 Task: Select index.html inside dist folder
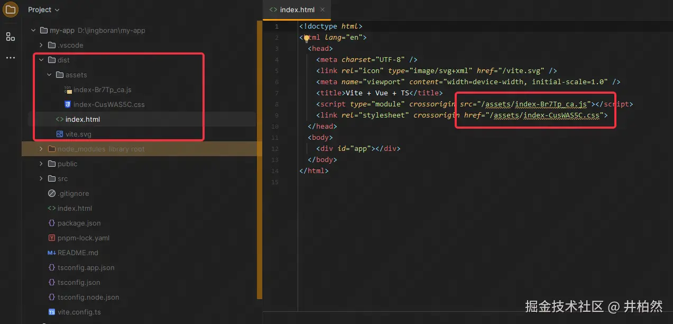(82, 119)
